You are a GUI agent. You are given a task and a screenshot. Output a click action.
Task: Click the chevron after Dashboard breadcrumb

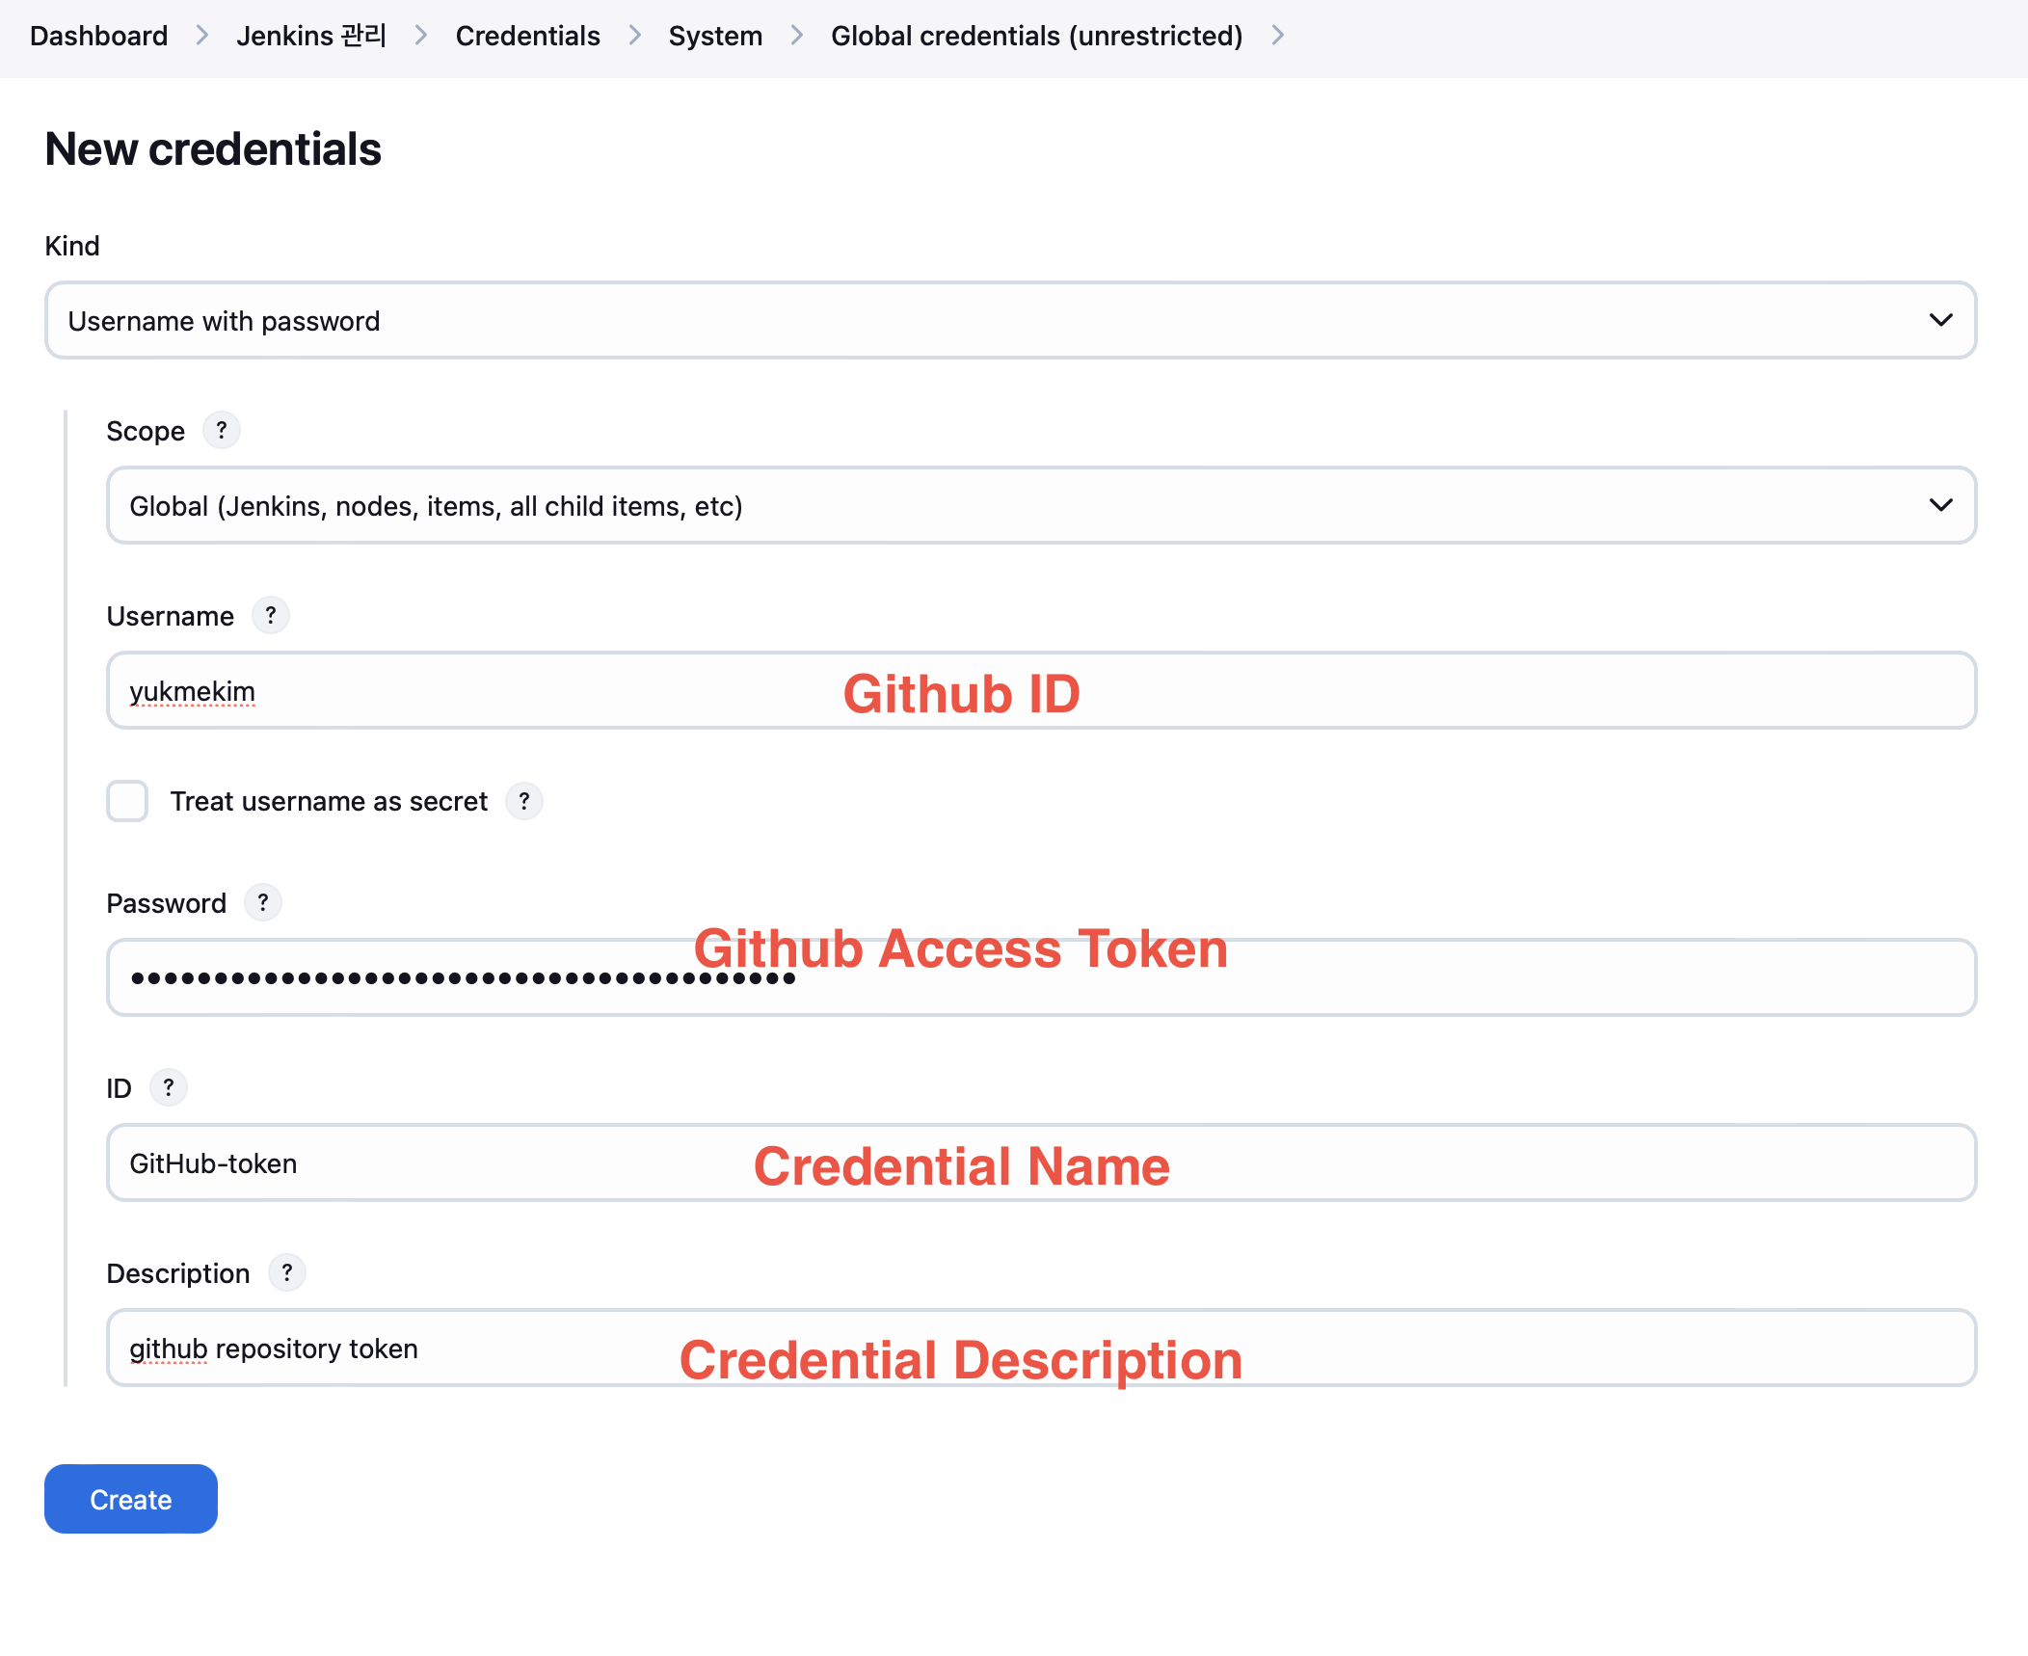click(202, 36)
